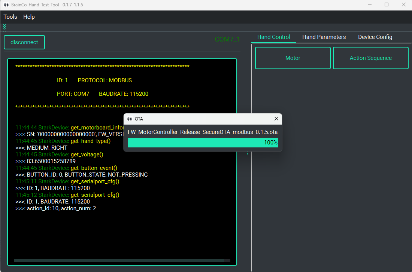412x272 pixels.
Task: Minimize the BrainCo Hand Test Tool window
Action: pos(369,5)
